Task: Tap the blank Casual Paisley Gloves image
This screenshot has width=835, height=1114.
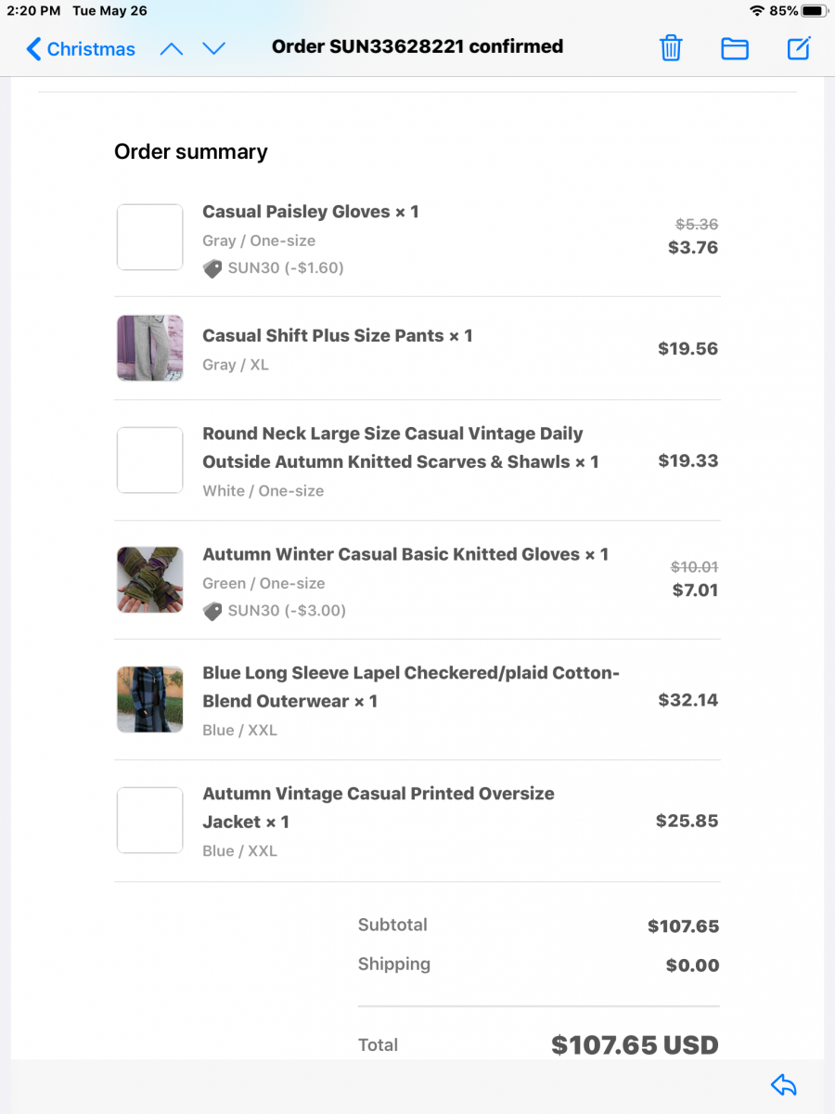Action: pos(150,238)
